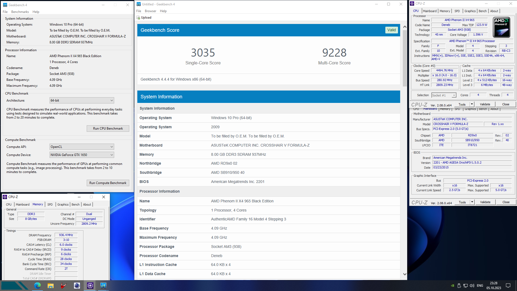Open File Explorer from the taskbar

[x=50, y=286]
